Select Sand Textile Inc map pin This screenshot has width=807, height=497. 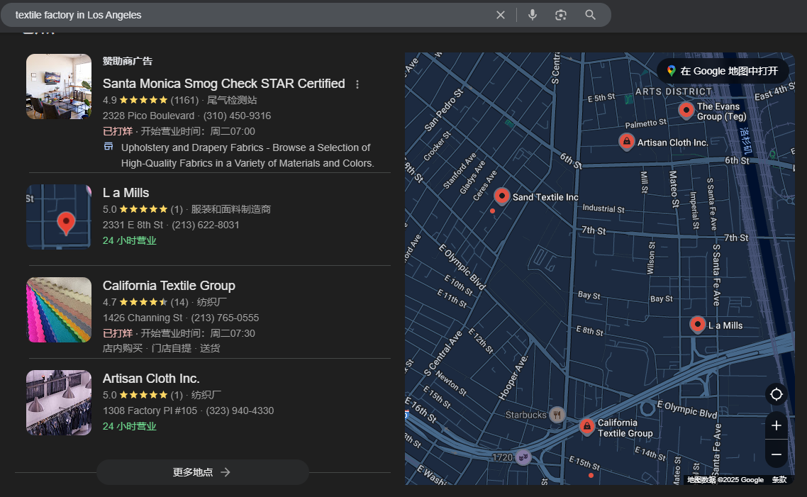click(x=502, y=196)
